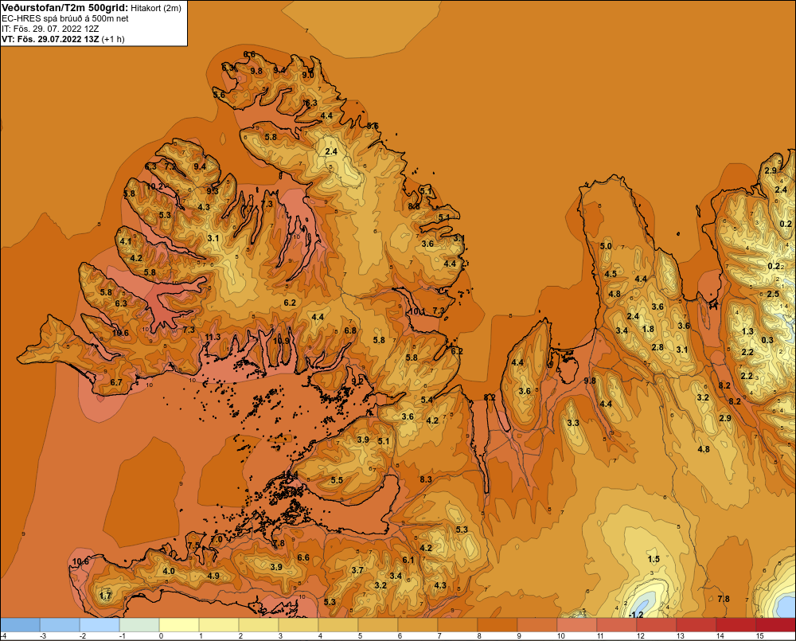Click the '3.7' temperature value
Image resolution: width=796 pixels, height=641 pixels.
357,570
